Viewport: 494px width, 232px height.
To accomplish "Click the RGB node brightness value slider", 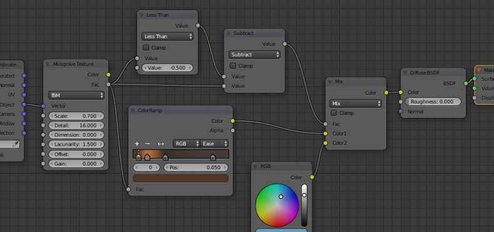I will click(304, 205).
